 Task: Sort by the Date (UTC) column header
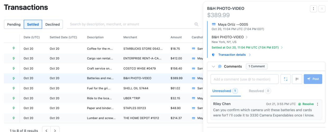pos(31,37)
